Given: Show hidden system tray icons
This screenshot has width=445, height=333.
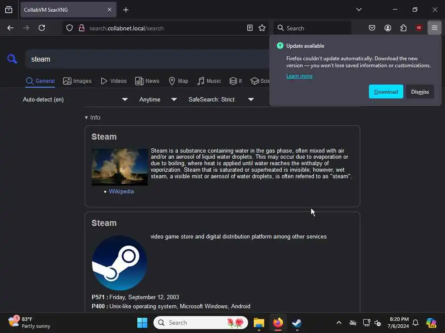Looking at the screenshot, I should click(x=339, y=323).
